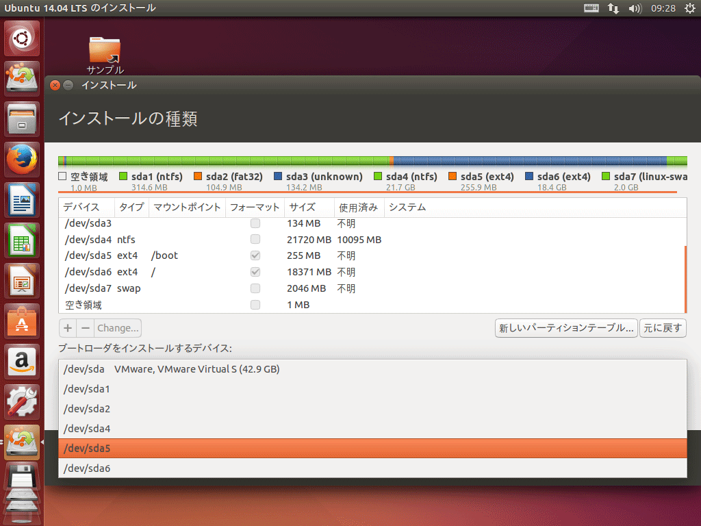Launch Firefox web browser
Viewport: 701px width, 526px height.
point(22,160)
